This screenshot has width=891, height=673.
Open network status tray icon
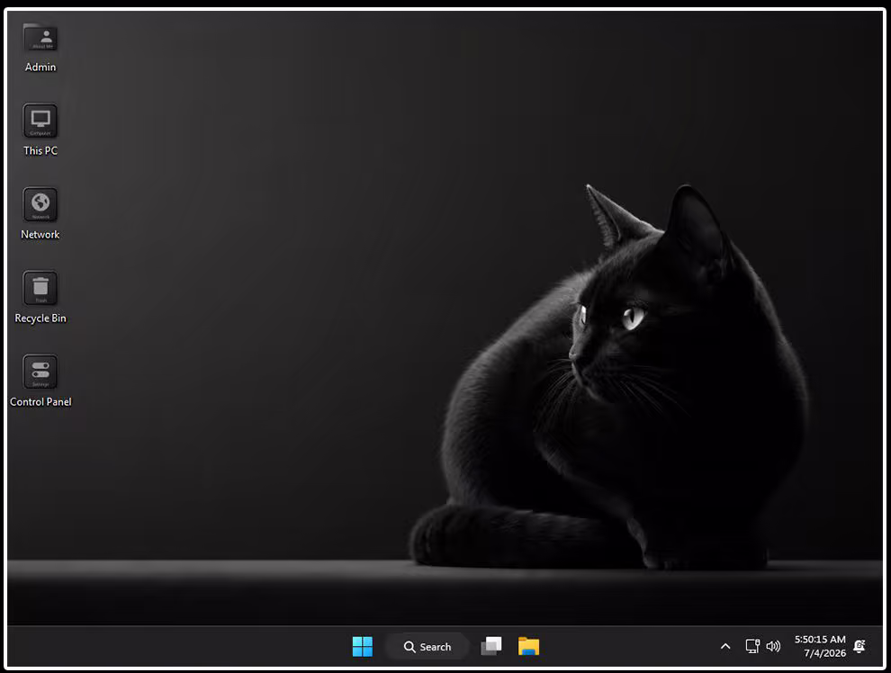click(x=752, y=646)
